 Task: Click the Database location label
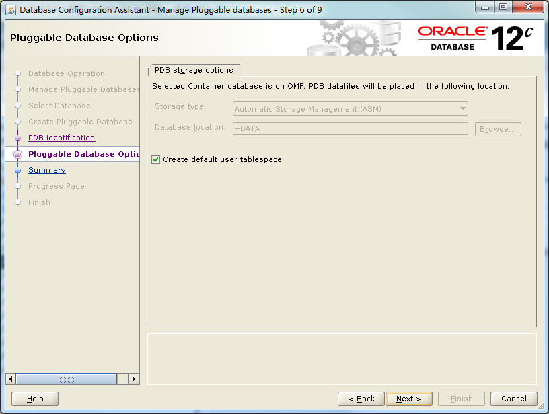pyautogui.click(x=190, y=127)
